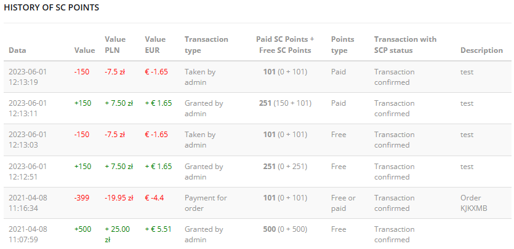Screen dimensions: 514x249
Task: Click the Value PLN column header
Action: tap(115, 45)
